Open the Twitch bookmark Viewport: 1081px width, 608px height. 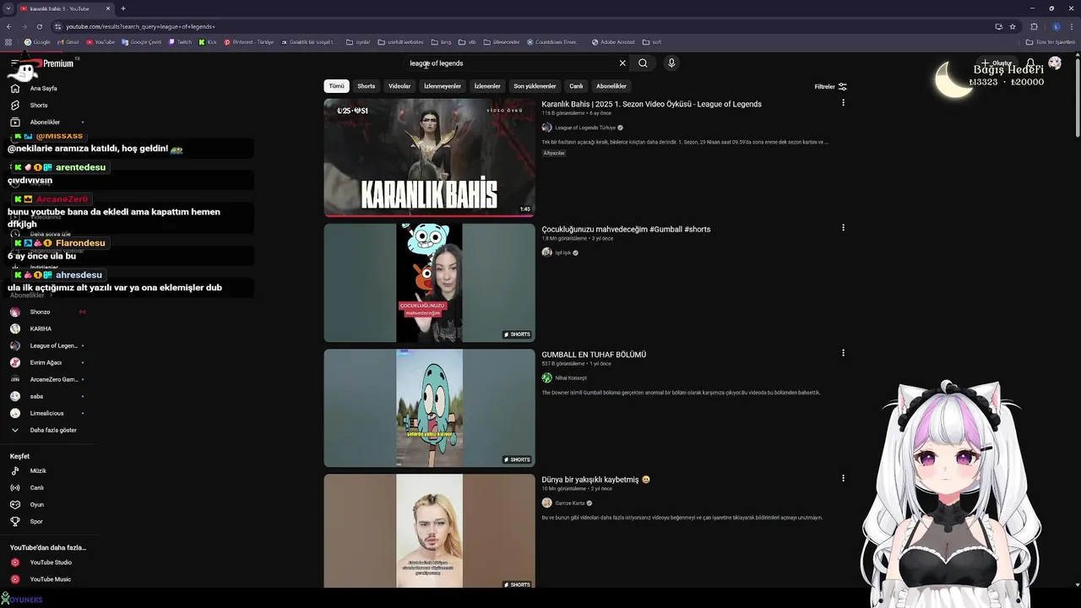(180, 41)
